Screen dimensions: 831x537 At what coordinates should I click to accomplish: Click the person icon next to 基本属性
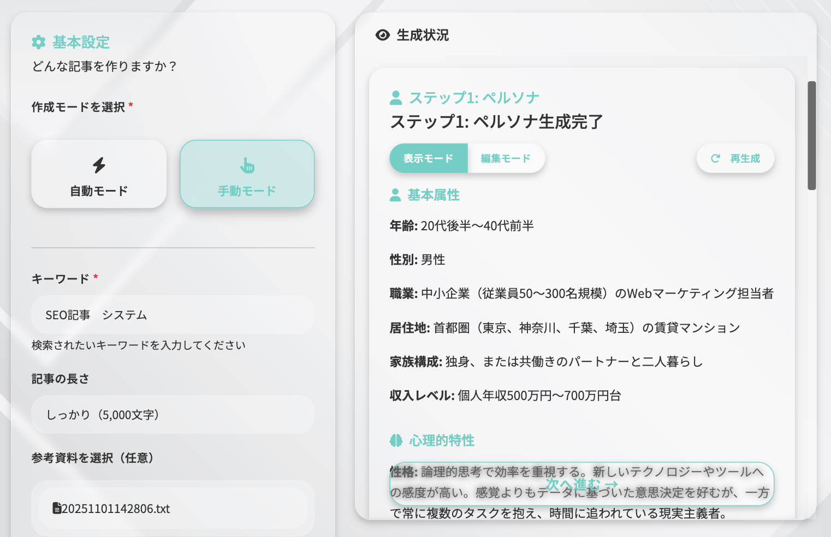pyautogui.click(x=394, y=194)
